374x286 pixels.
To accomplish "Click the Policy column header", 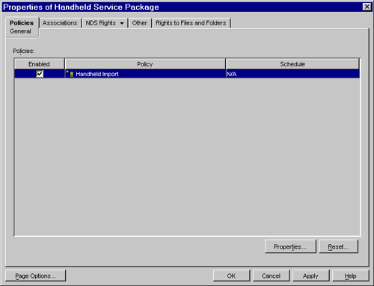I will coord(145,64).
